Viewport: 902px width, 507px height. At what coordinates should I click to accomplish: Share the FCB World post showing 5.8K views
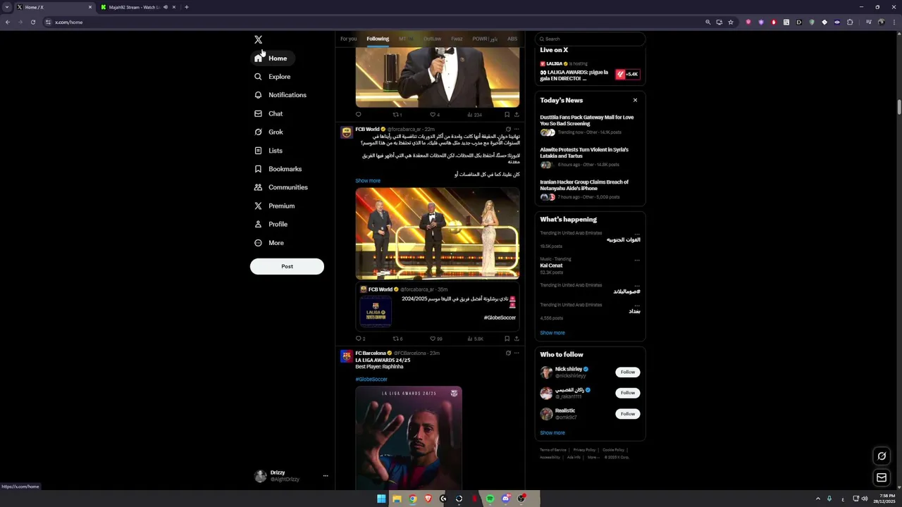(517, 339)
